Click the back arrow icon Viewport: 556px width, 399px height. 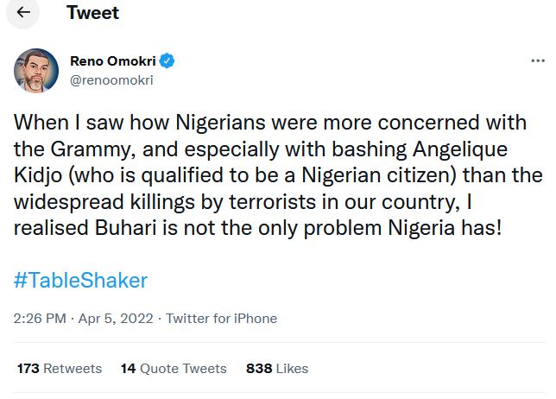click(x=23, y=14)
